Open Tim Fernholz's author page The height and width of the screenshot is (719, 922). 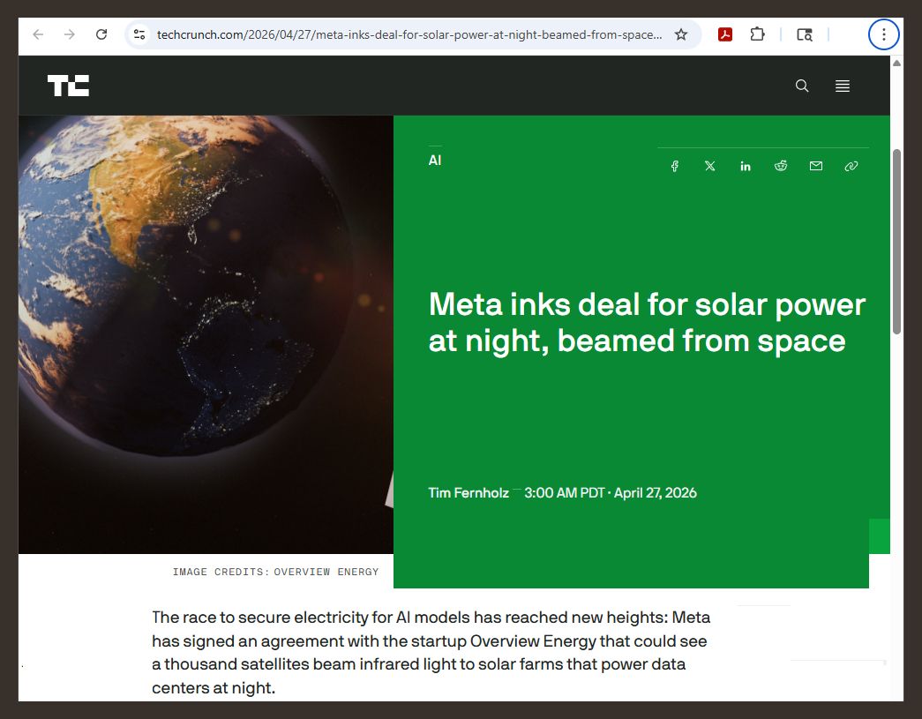pyautogui.click(x=468, y=493)
